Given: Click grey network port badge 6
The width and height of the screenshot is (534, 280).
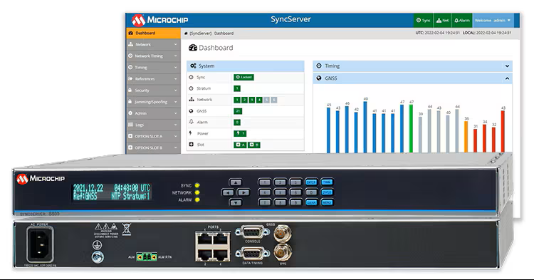Looking at the screenshot, I should (x=274, y=100).
